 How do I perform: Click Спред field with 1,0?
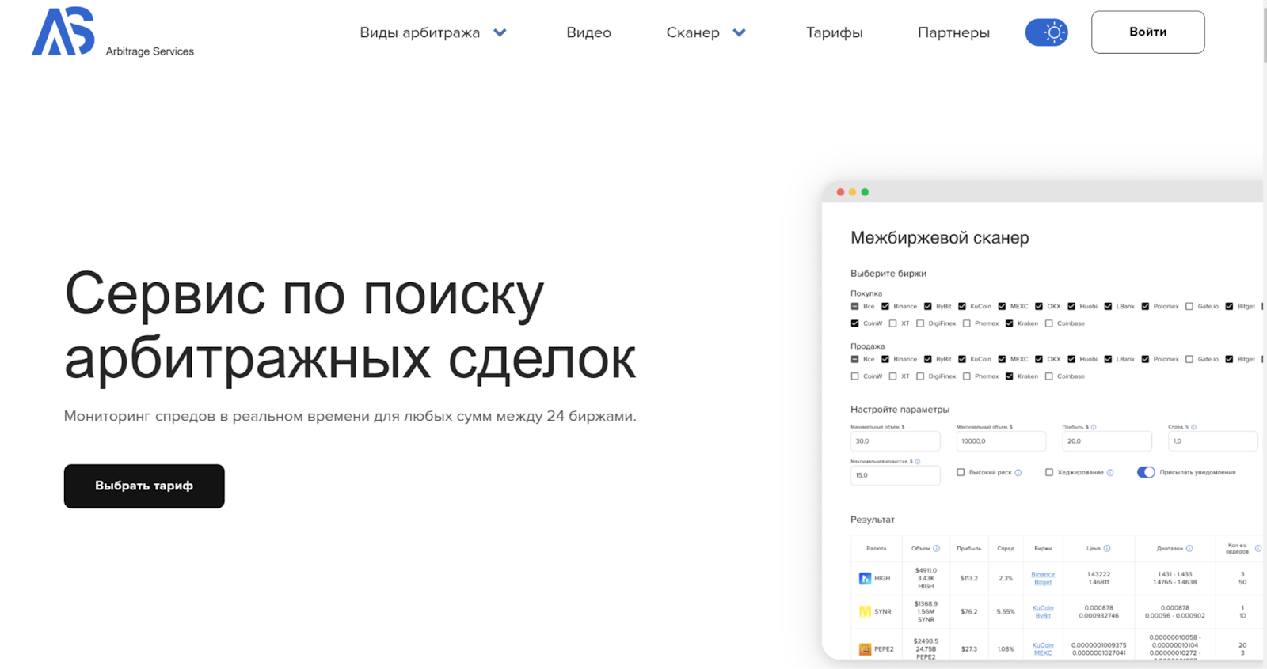click(1212, 441)
